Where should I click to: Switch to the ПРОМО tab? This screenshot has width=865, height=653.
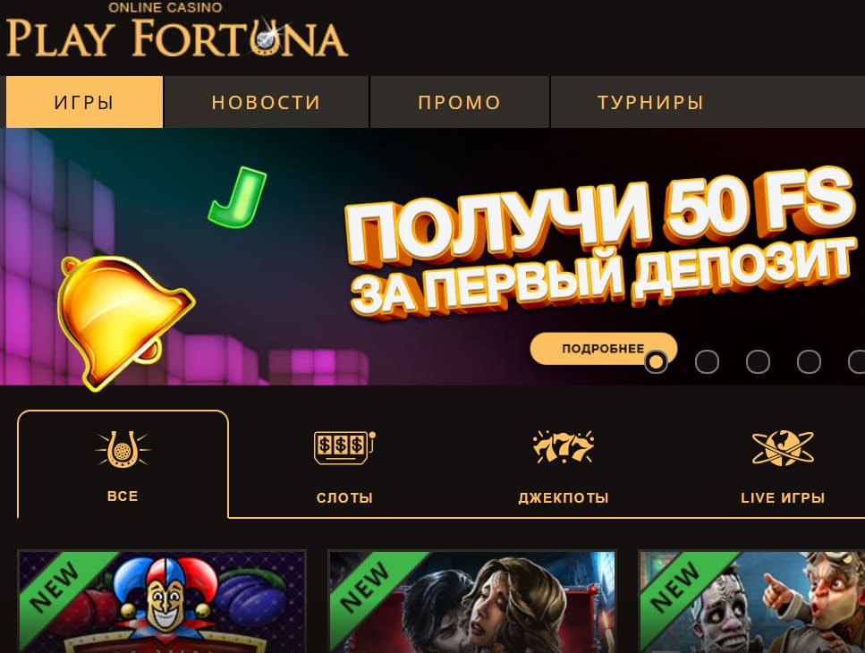[x=460, y=102]
